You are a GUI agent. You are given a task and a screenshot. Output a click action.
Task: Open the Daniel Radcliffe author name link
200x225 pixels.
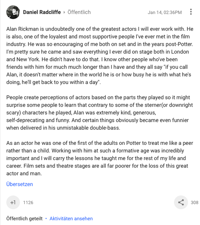(x=42, y=12)
